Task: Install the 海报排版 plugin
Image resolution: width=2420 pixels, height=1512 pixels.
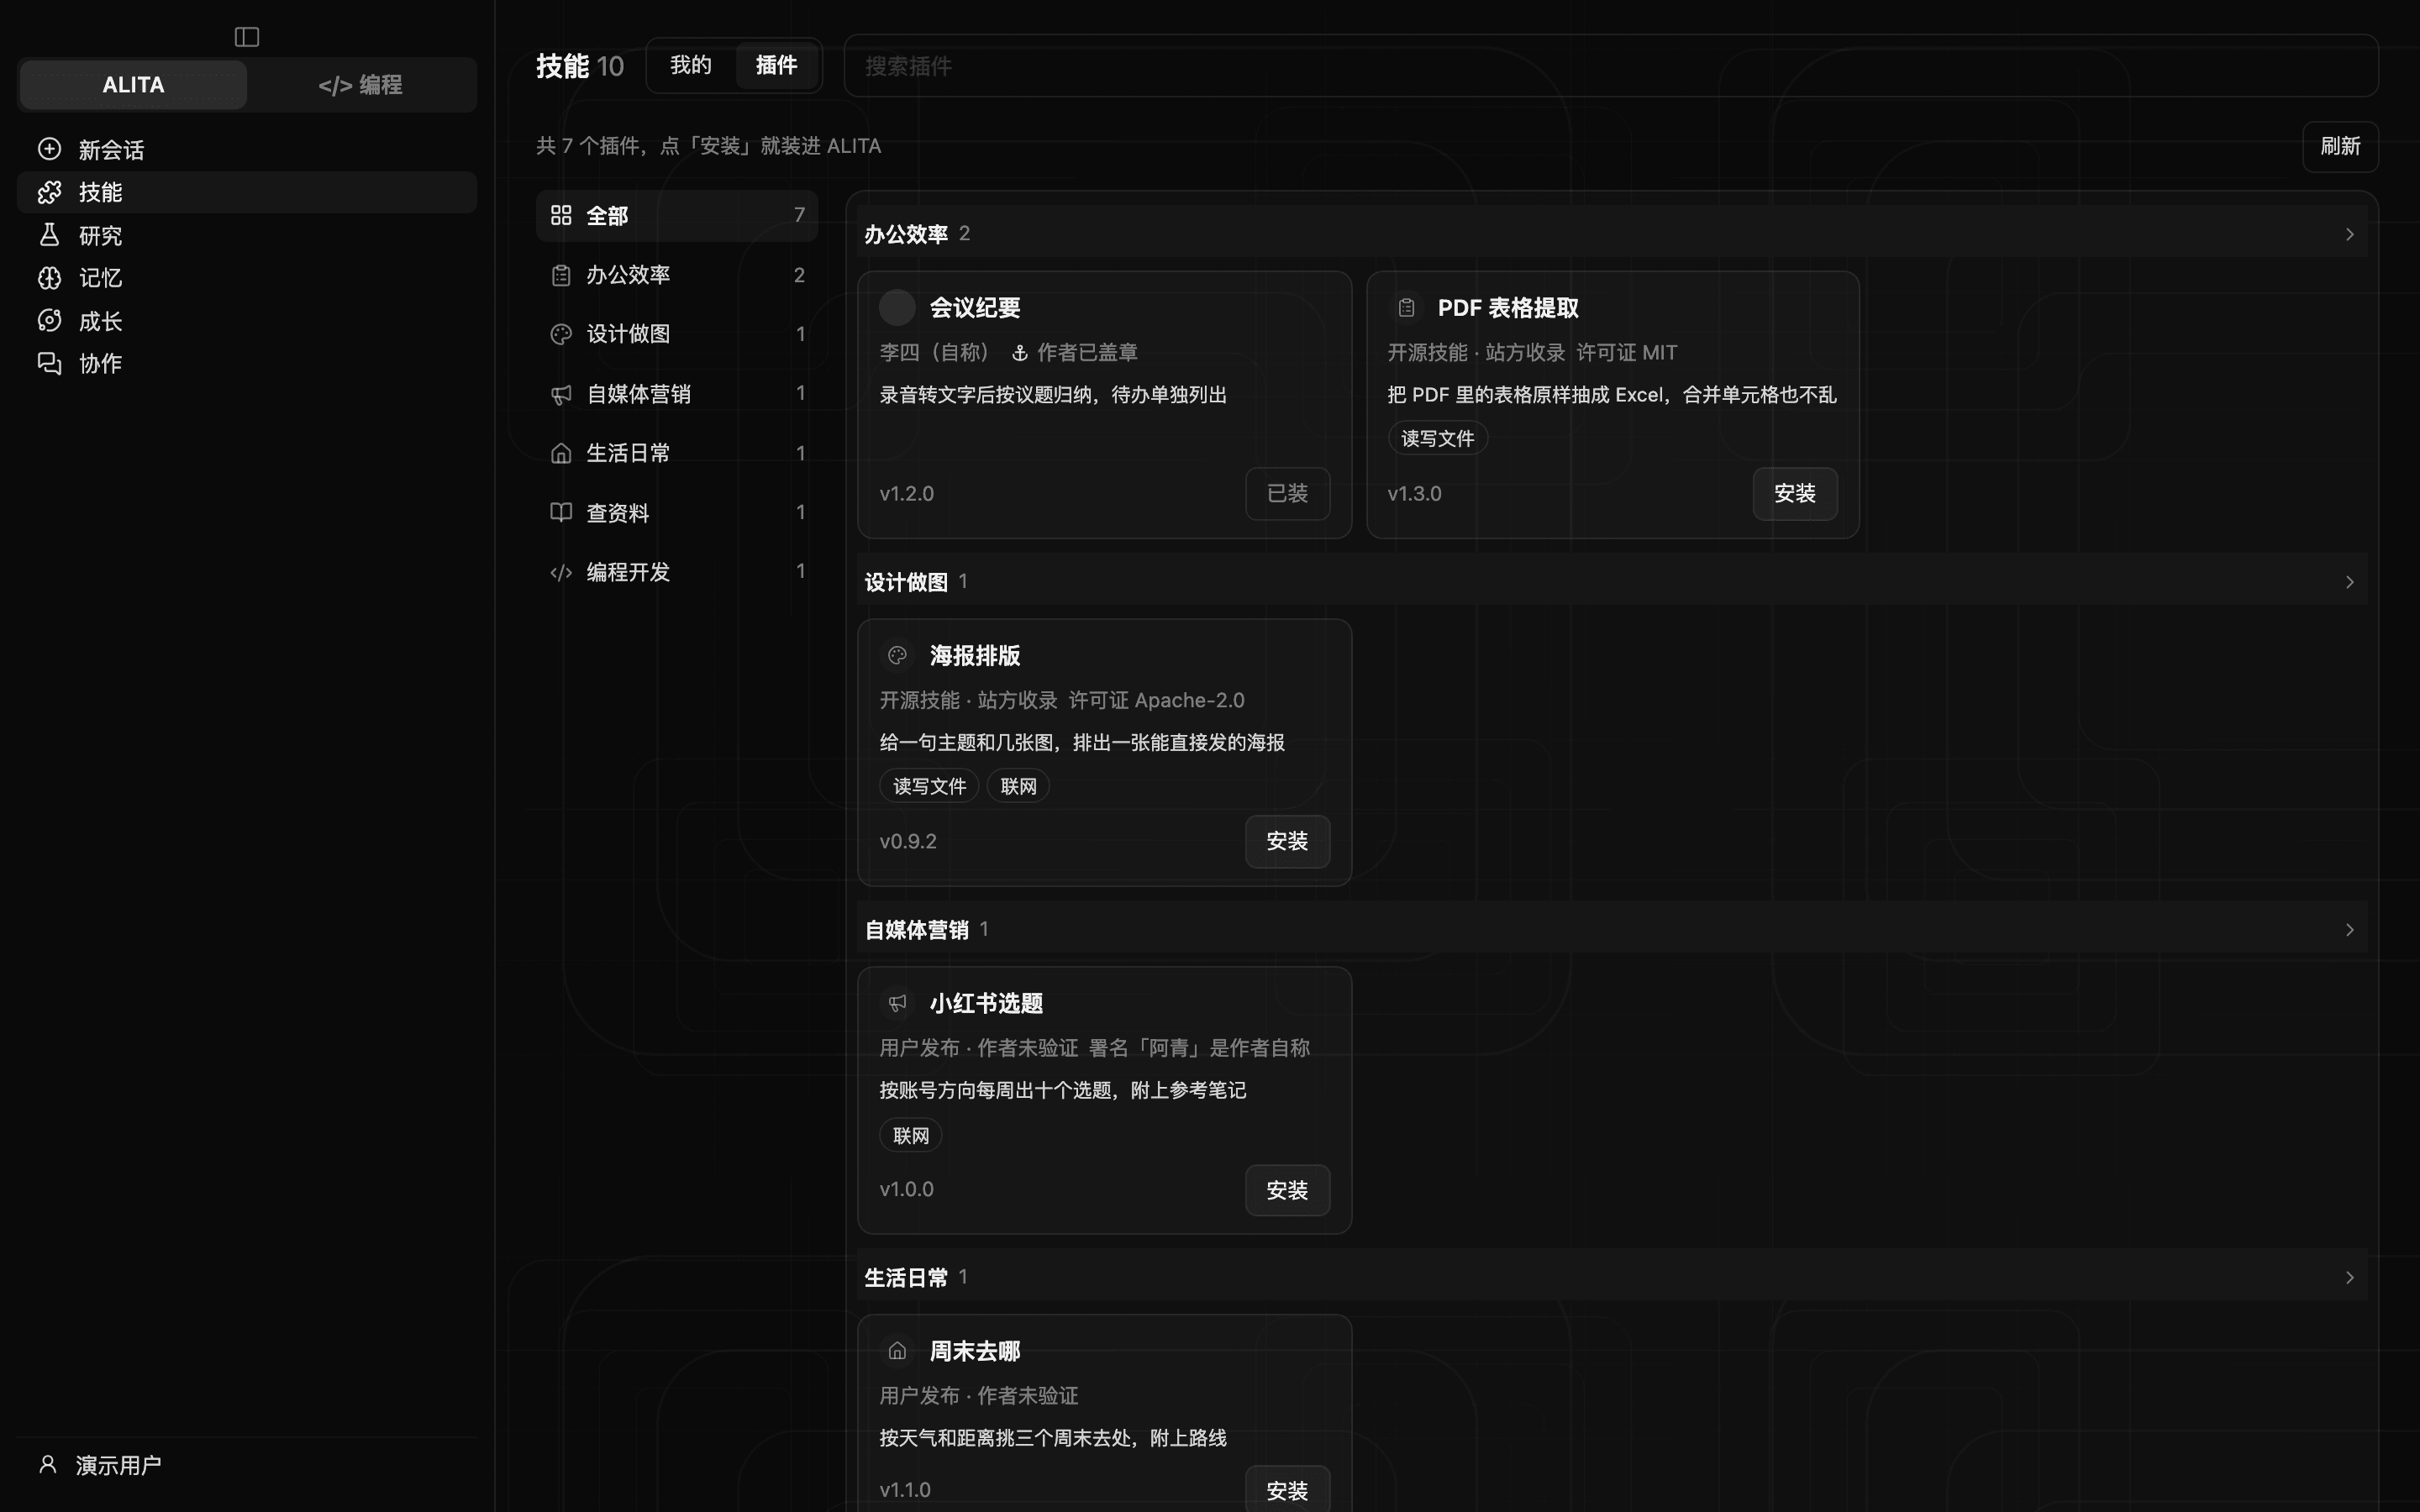Action: [1287, 841]
